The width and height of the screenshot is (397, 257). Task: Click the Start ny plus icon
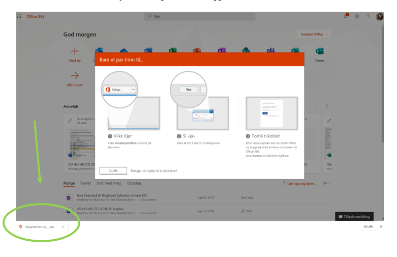(x=75, y=51)
